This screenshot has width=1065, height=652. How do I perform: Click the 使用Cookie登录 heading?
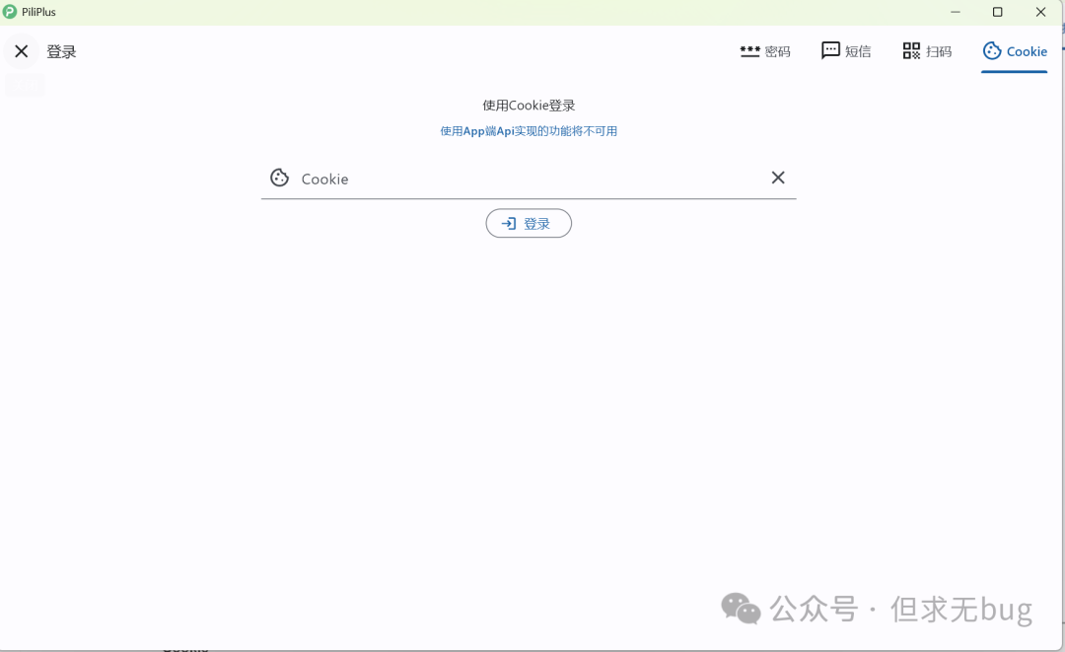(529, 106)
